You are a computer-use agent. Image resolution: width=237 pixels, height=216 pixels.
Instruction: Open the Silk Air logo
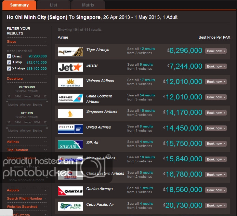tap(70, 145)
